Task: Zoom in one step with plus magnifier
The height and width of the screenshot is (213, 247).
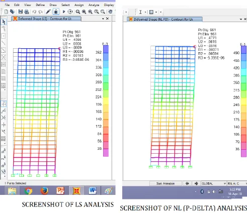Action: (97, 12)
